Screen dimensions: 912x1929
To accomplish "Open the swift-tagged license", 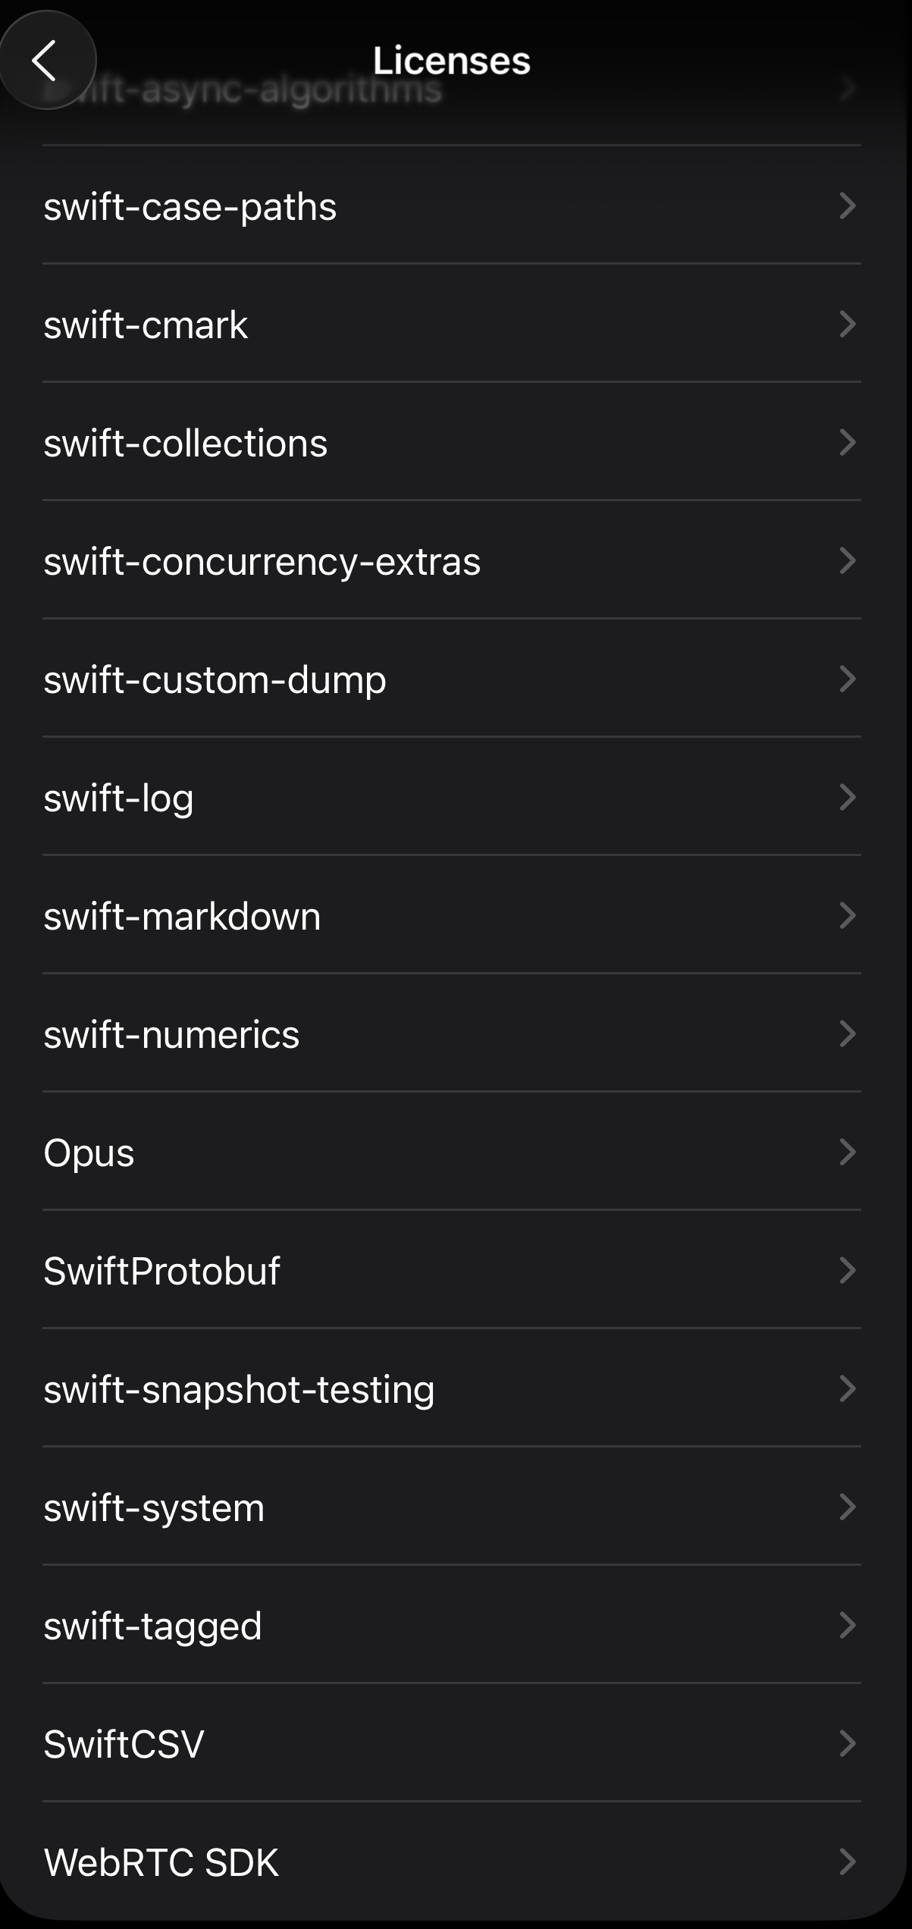I will tap(152, 1626).
